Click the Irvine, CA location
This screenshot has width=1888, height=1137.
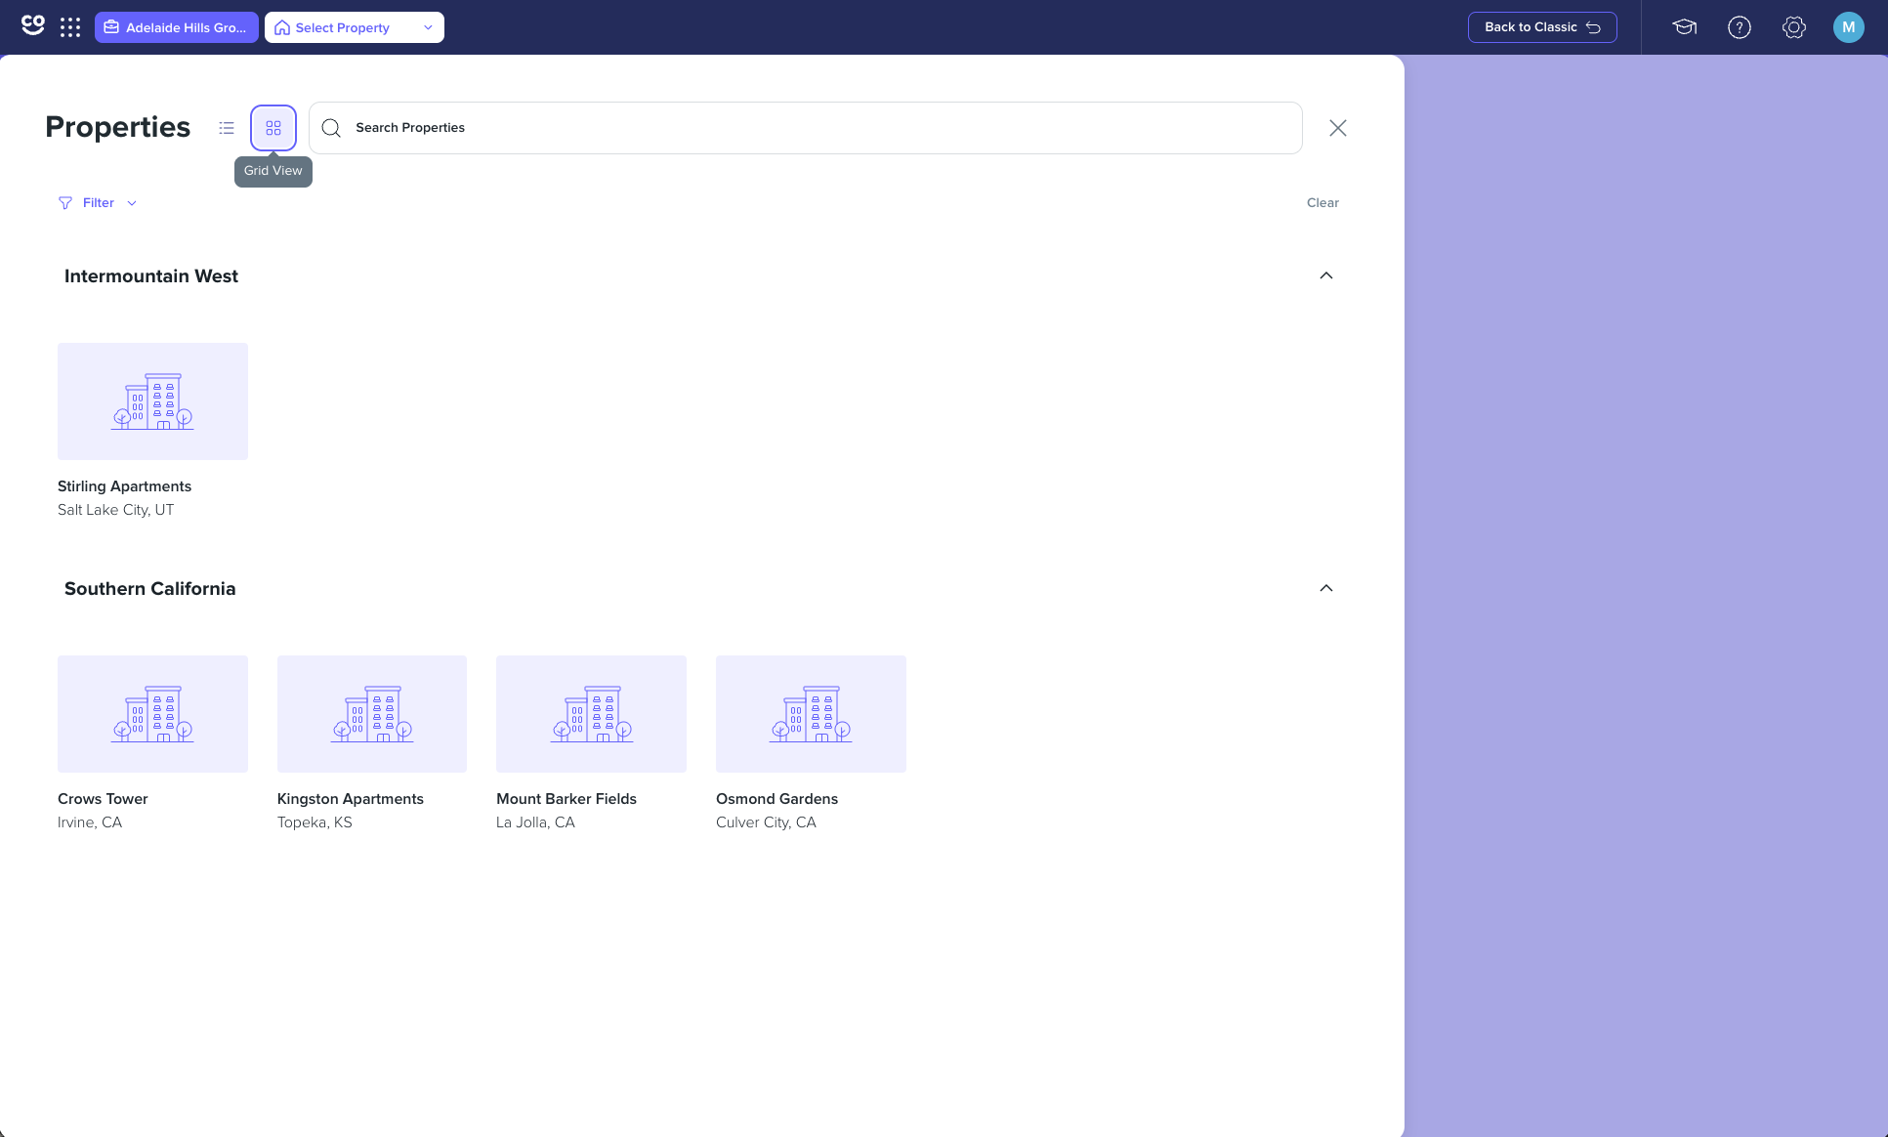click(x=90, y=822)
